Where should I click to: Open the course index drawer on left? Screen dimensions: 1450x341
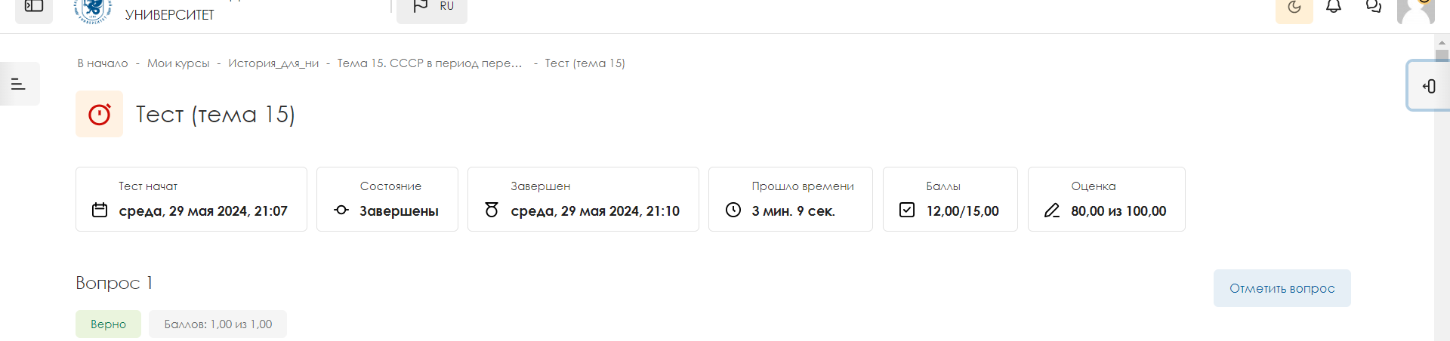(x=19, y=84)
